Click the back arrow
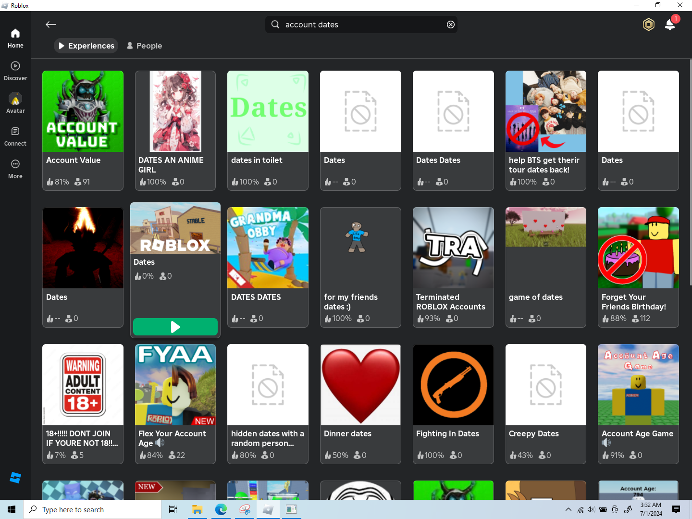Screen dimensions: 692x519 pyautogui.click(x=51, y=25)
